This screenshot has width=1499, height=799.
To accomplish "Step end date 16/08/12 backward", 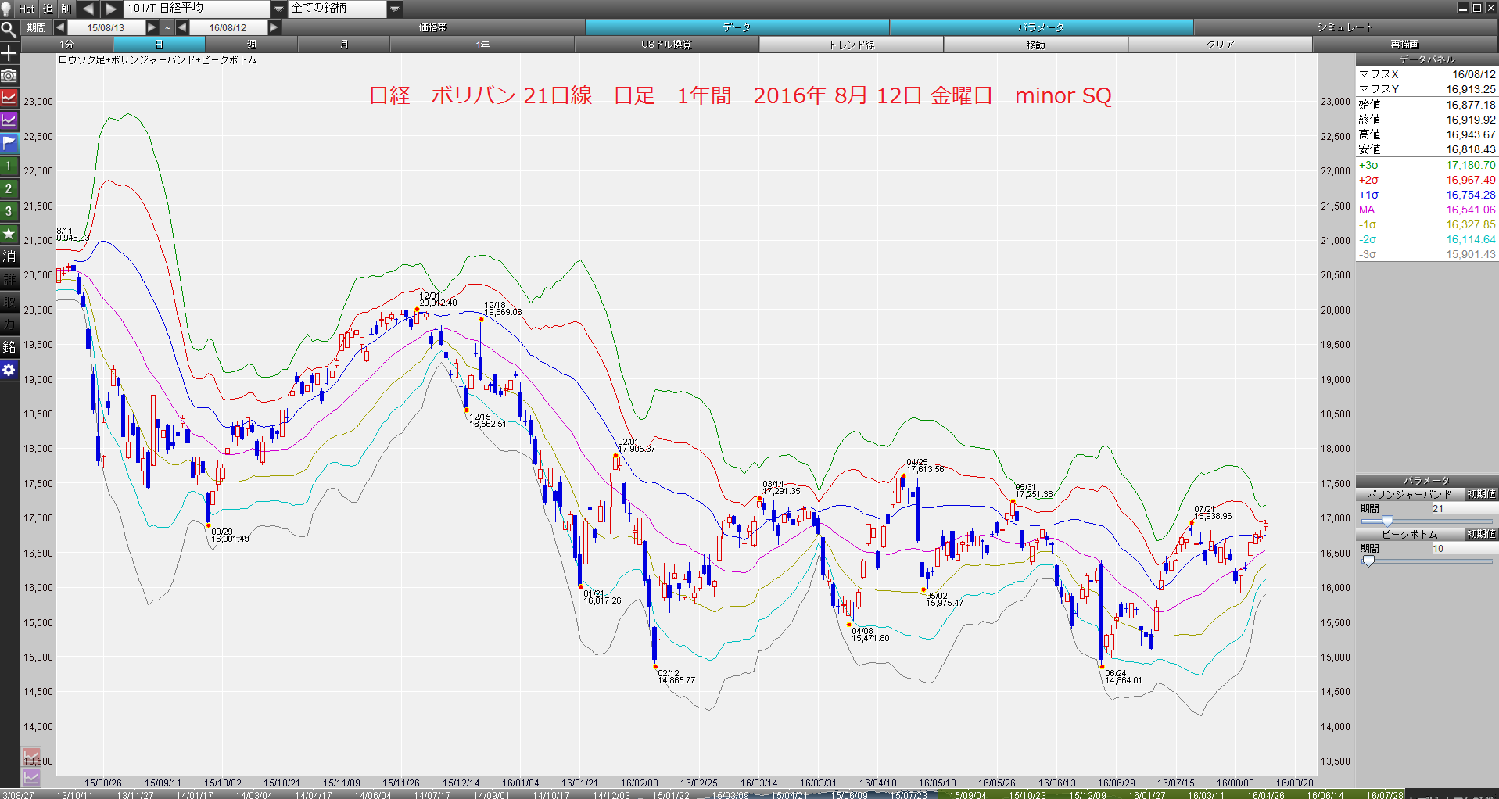I will [182, 27].
